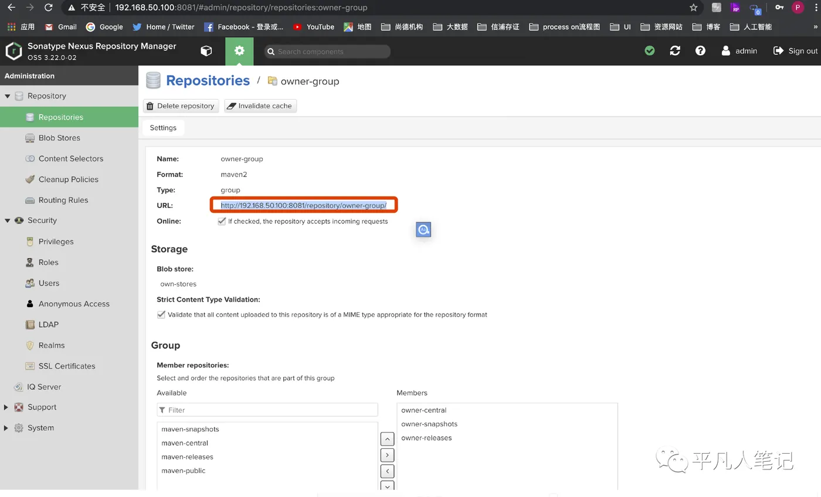Open the YouTube bookmark

pos(314,27)
